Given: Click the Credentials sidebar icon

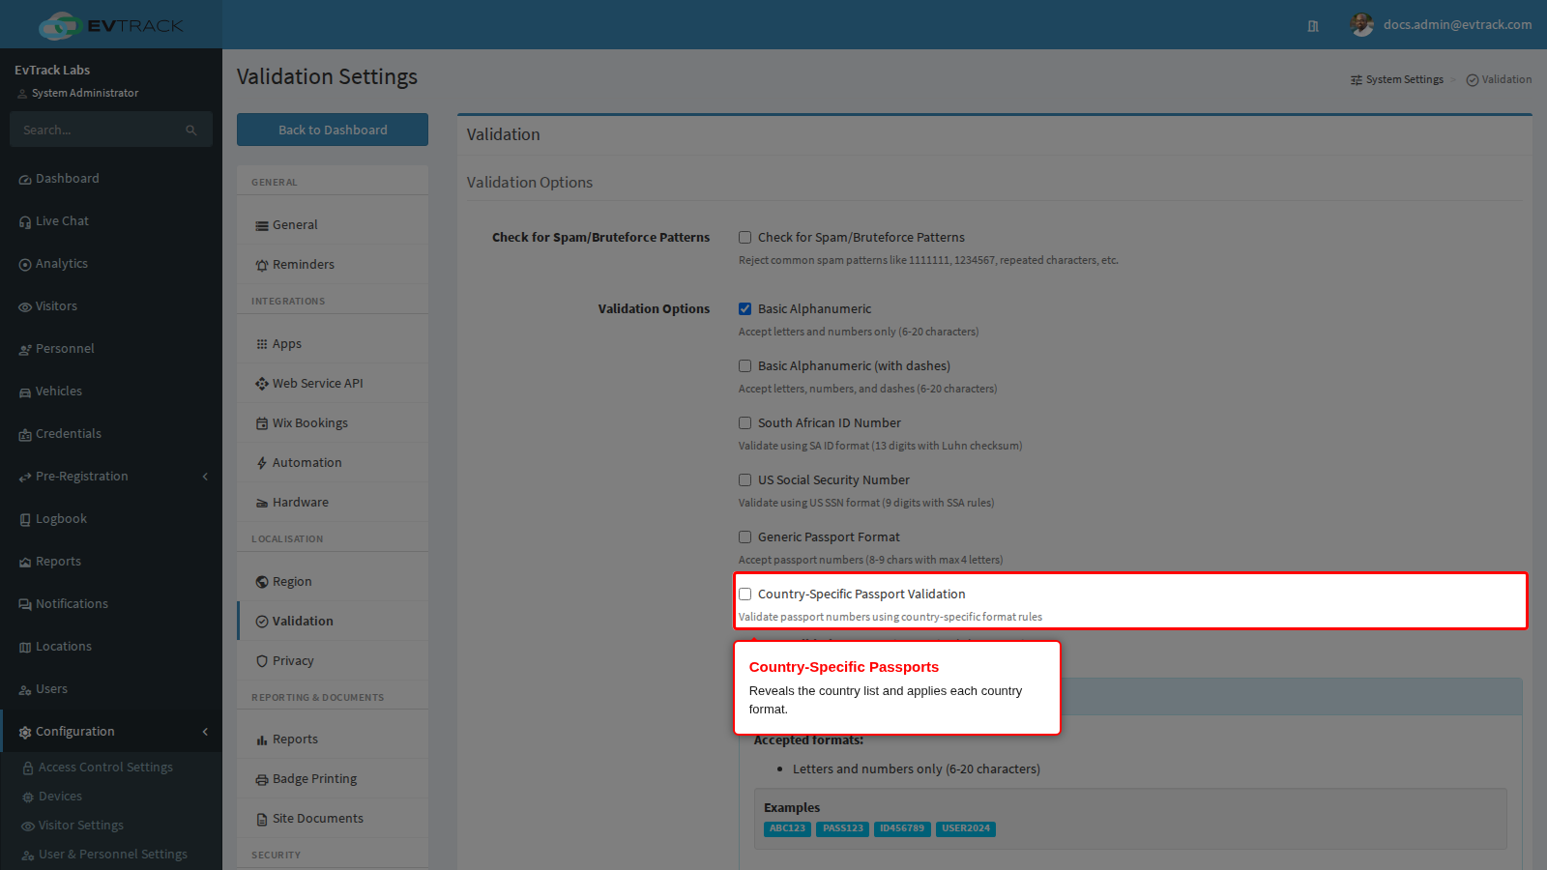Looking at the screenshot, I should click(x=25, y=435).
